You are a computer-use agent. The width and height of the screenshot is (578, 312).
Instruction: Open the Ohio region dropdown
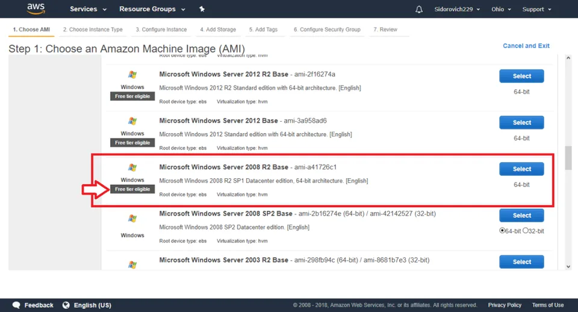click(x=501, y=9)
